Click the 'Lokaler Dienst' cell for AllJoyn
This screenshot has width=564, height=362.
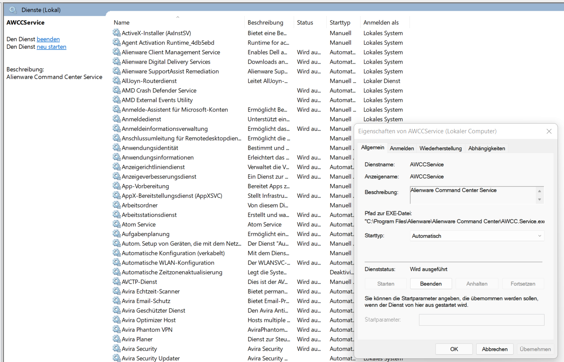[x=382, y=81]
